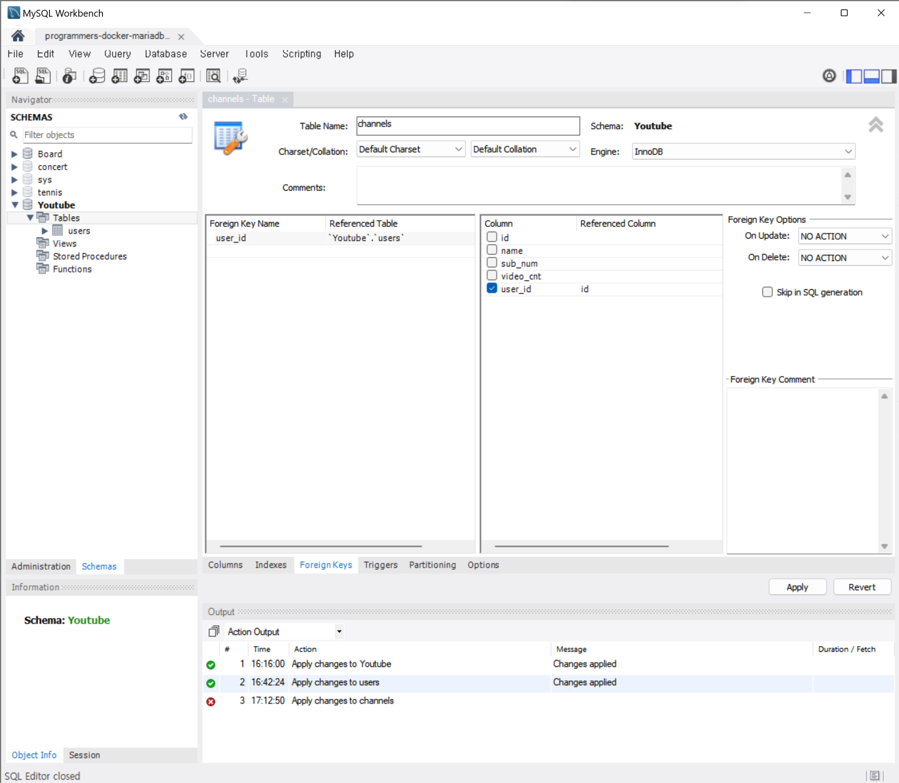Click the Column list horizontal scrollbar

[x=582, y=546]
